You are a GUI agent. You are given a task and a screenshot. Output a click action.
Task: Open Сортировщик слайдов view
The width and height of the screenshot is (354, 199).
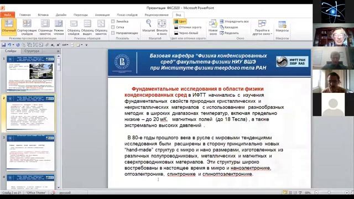click(x=27, y=27)
